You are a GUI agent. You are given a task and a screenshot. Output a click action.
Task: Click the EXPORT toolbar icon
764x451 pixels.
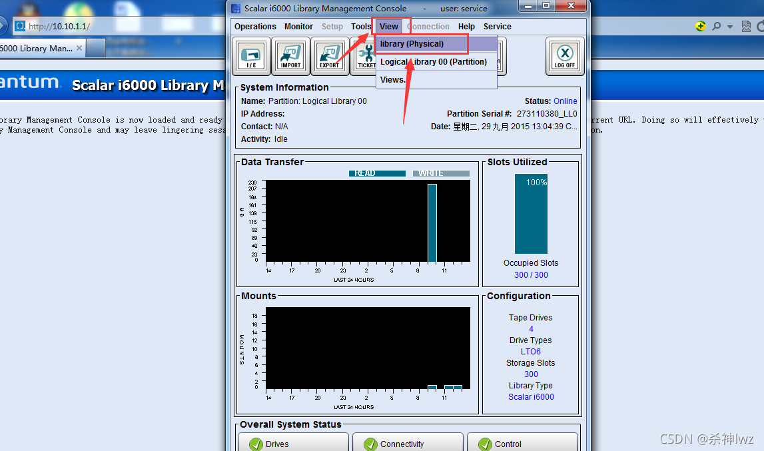pyautogui.click(x=330, y=56)
